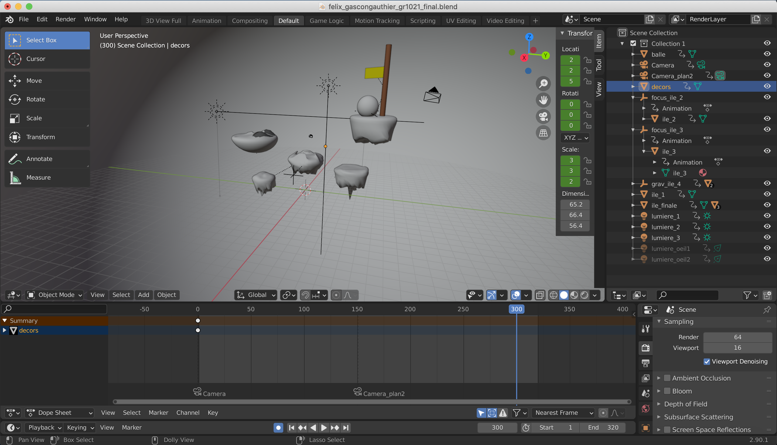Open the Render menu
Viewport: 777px width, 445px height.
(x=65, y=19)
